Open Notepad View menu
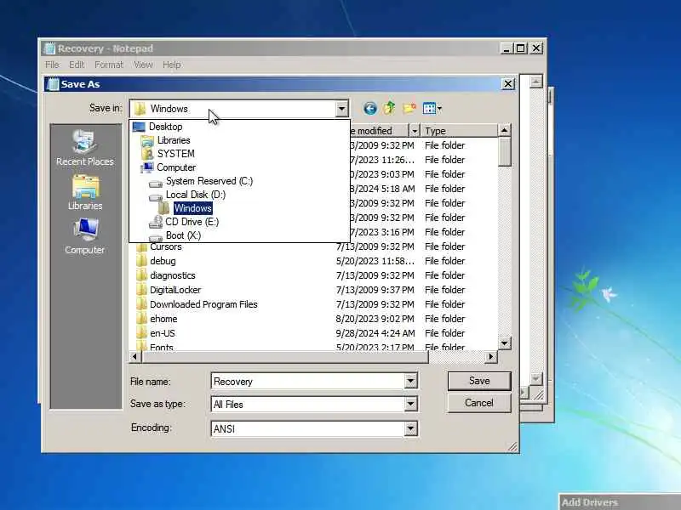Image resolution: width=681 pixels, height=510 pixels. point(143,65)
